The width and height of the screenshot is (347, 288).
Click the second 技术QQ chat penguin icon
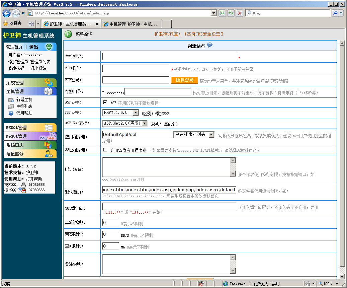pos(22,190)
